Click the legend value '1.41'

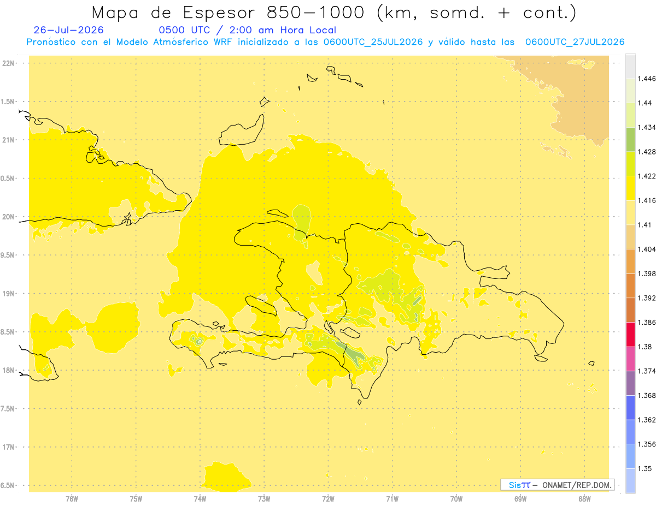pyautogui.click(x=645, y=225)
